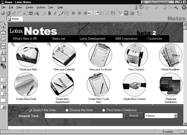Click the magnifying glass search icon in top toolbar
This screenshot has width=187, height=135.
175,7
